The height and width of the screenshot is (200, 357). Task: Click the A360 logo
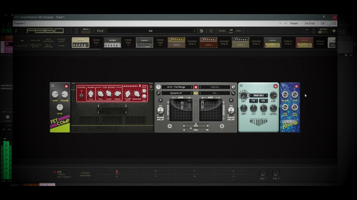click(45, 31)
